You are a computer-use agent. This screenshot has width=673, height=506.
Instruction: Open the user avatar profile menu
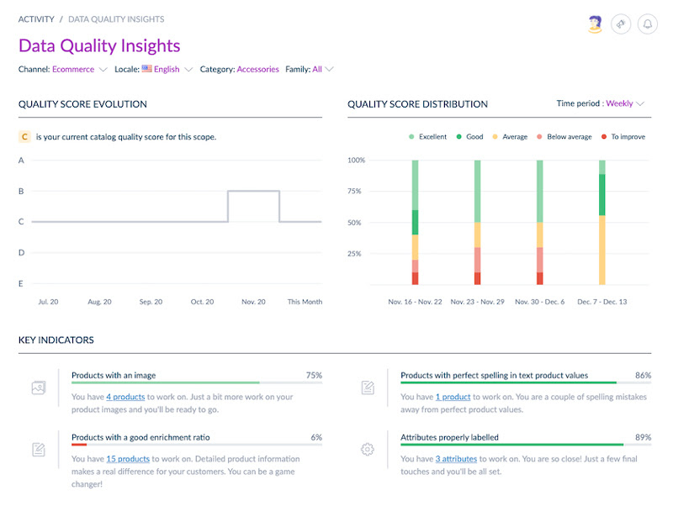coord(595,24)
